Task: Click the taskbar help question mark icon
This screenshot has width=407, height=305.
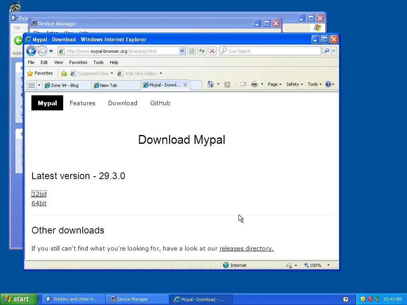Action: click(x=345, y=299)
